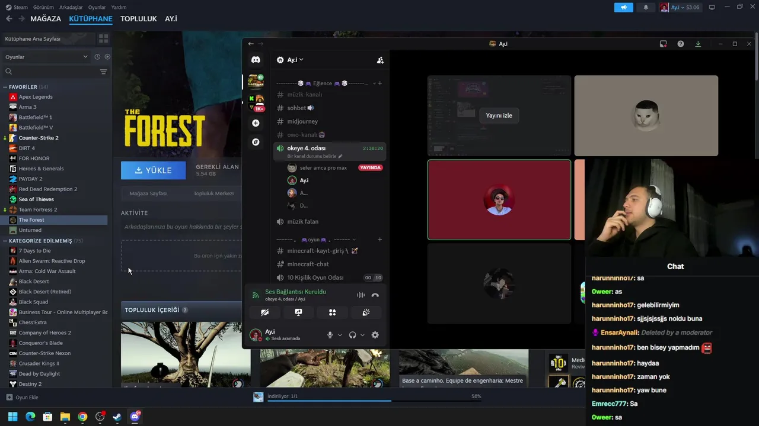759x426 pixels.
Task: Open the Ay.i server name dropdown
Action: pos(295,60)
